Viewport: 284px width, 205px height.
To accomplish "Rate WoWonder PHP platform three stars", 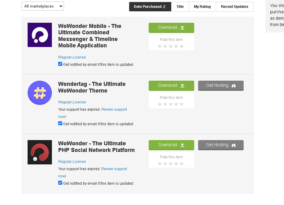I will [x=171, y=163].
